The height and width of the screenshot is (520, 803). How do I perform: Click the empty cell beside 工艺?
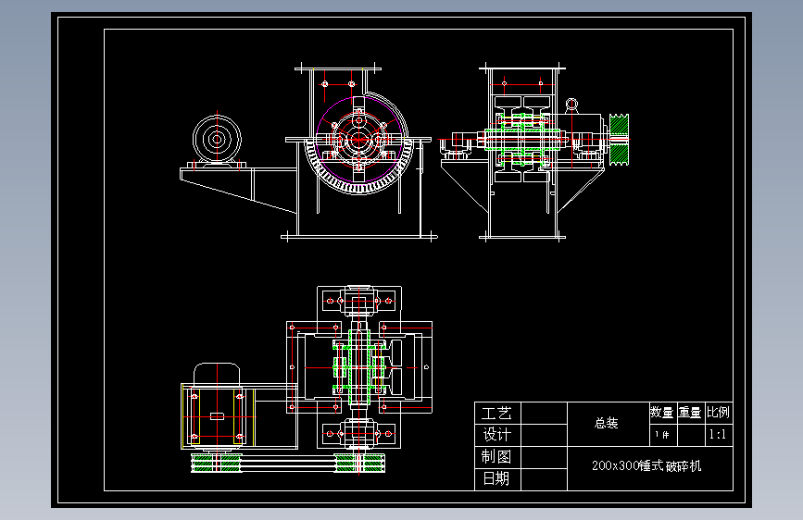click(x=544, y=414)
